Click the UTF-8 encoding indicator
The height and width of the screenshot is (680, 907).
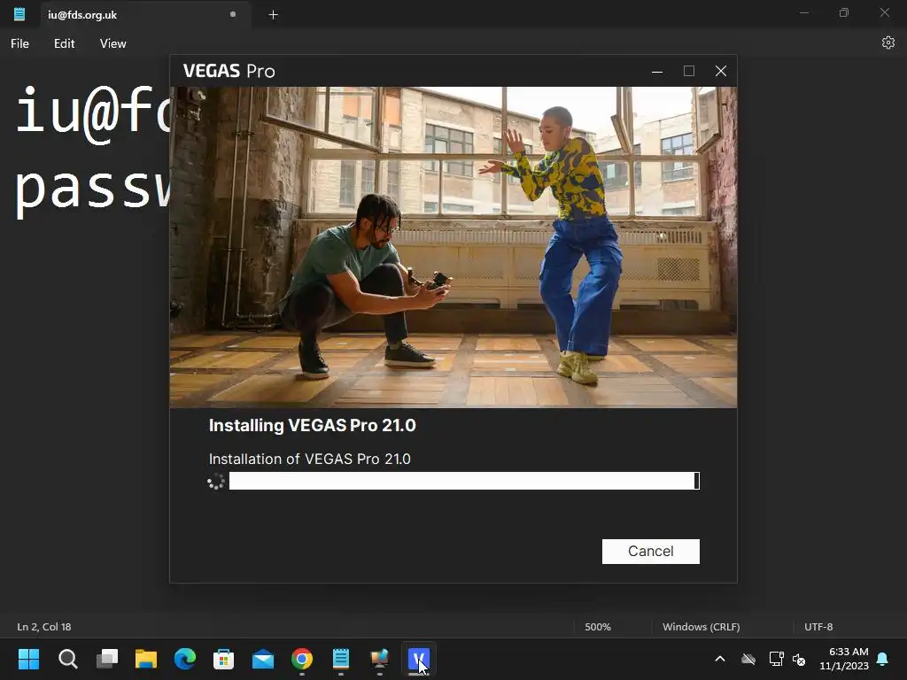pyautogui.click(x=818, y=627)
